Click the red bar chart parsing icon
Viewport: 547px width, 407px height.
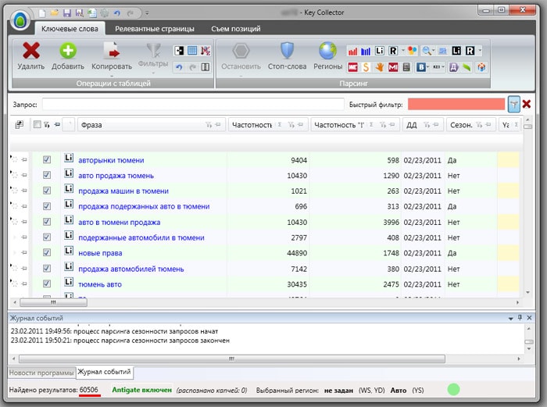tap(352, 51)
